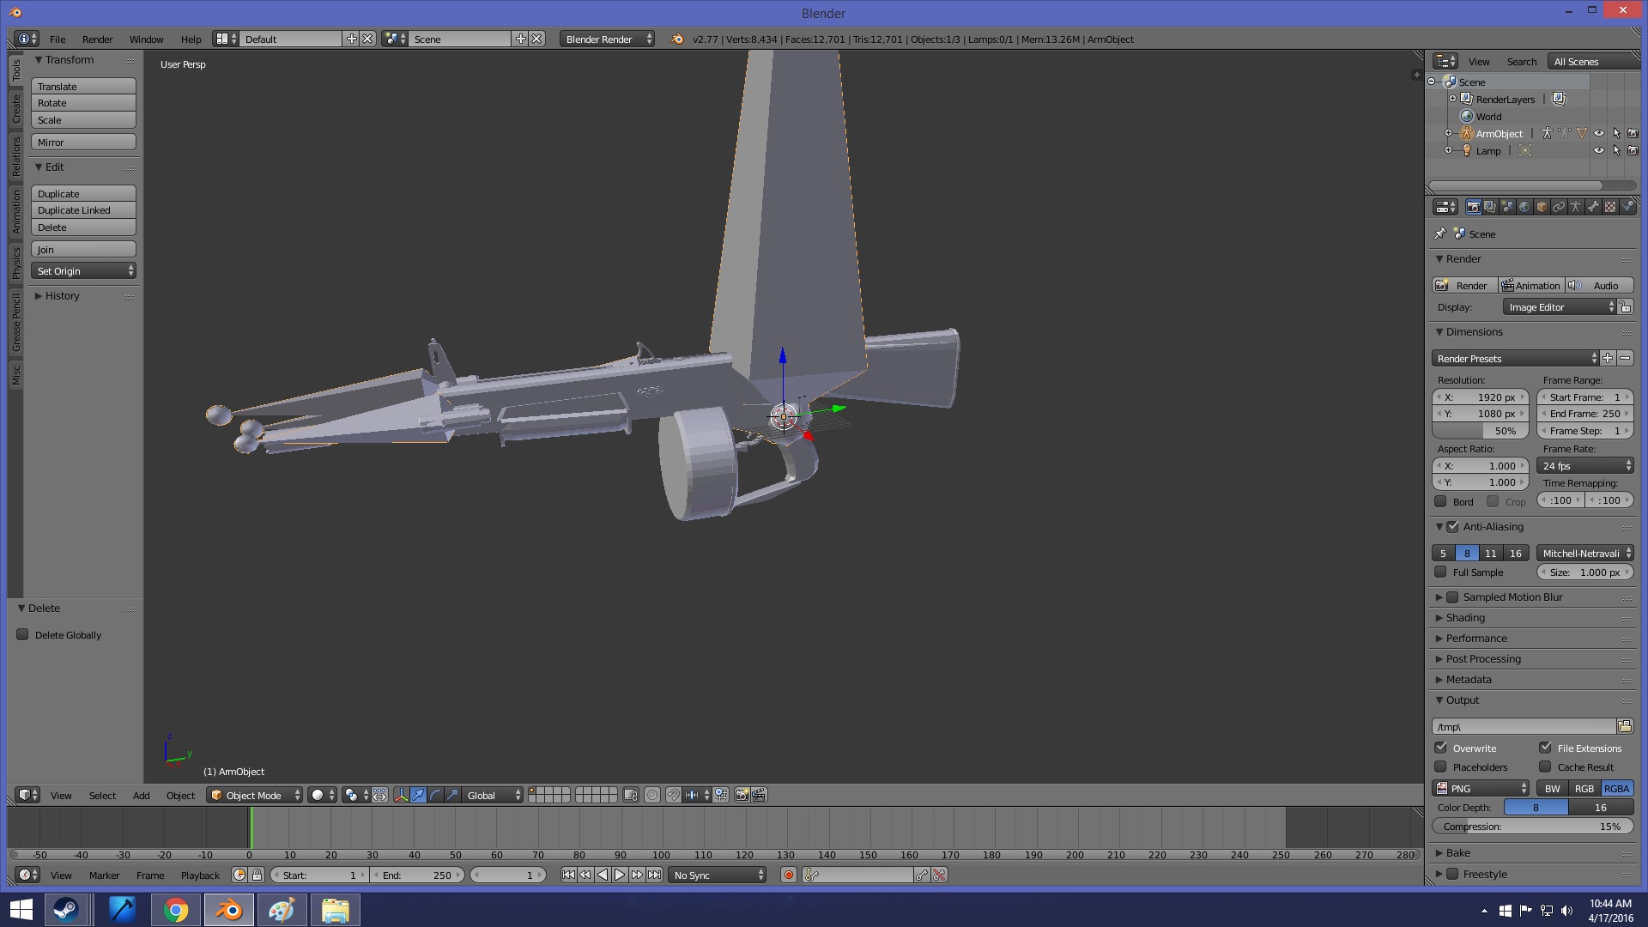Enable the Delete Globally checkbox

pyautogui.click(x=23, y=634)
